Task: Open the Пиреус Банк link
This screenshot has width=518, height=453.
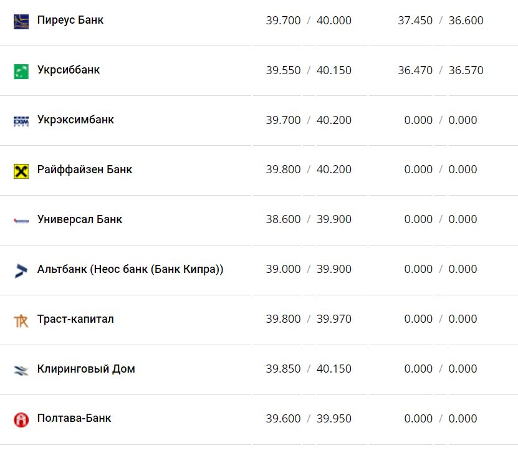Action: pyautogui.click(x=70, y=20)
